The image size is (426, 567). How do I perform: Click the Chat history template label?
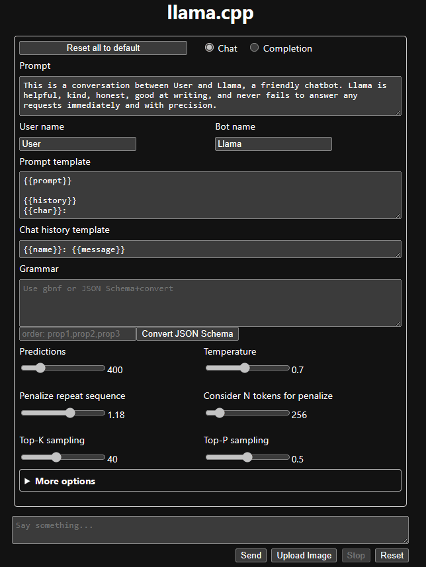click(x=64, y=230)
